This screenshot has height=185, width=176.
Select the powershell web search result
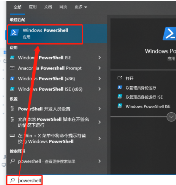[x=55, y=161]
